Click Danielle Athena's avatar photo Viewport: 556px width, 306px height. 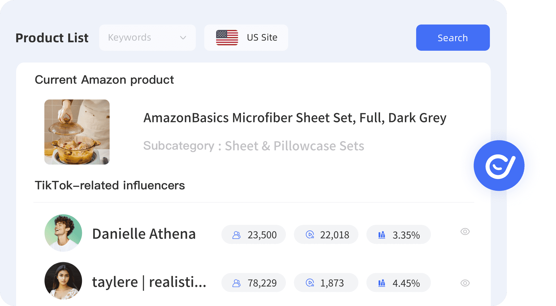click(x=63, y=233)
